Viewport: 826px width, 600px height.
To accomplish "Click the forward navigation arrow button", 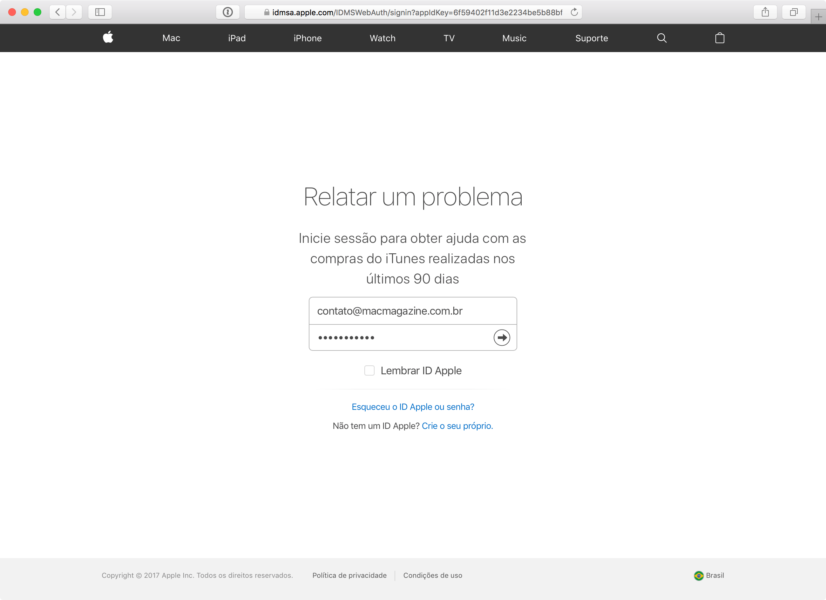I will pos(76,11).
